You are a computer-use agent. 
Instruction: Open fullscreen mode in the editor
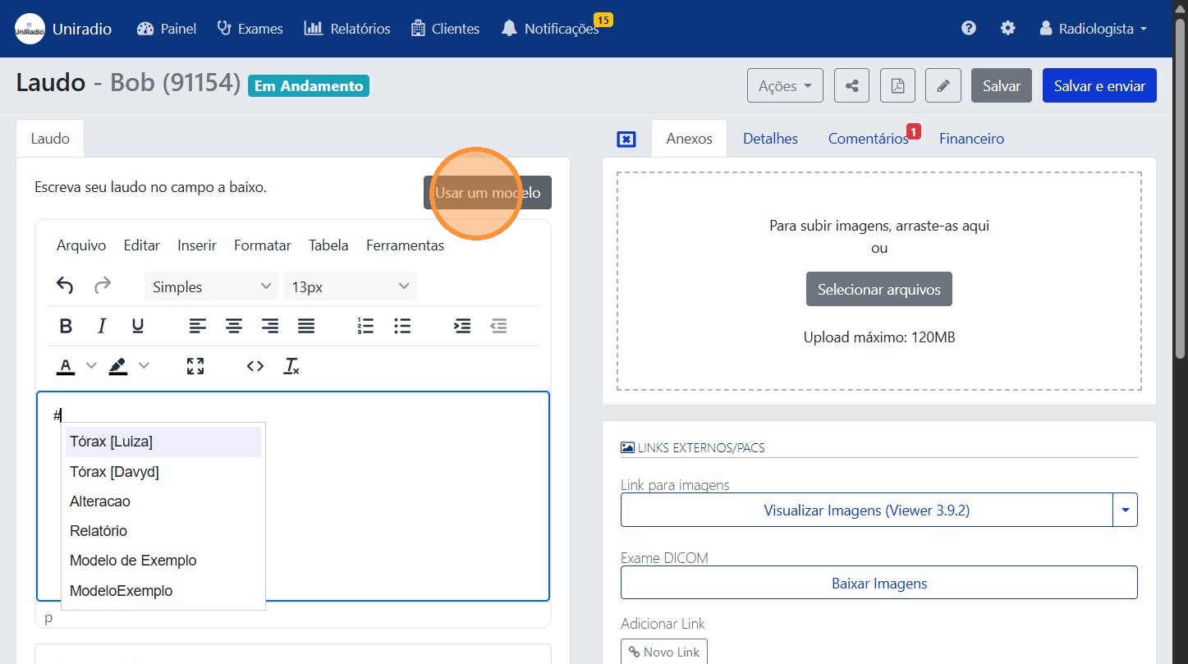(x=195, y=366)
